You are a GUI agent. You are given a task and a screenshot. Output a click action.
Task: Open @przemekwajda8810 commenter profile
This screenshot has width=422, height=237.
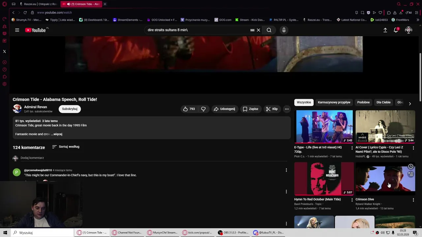click(x=38, y=170)
